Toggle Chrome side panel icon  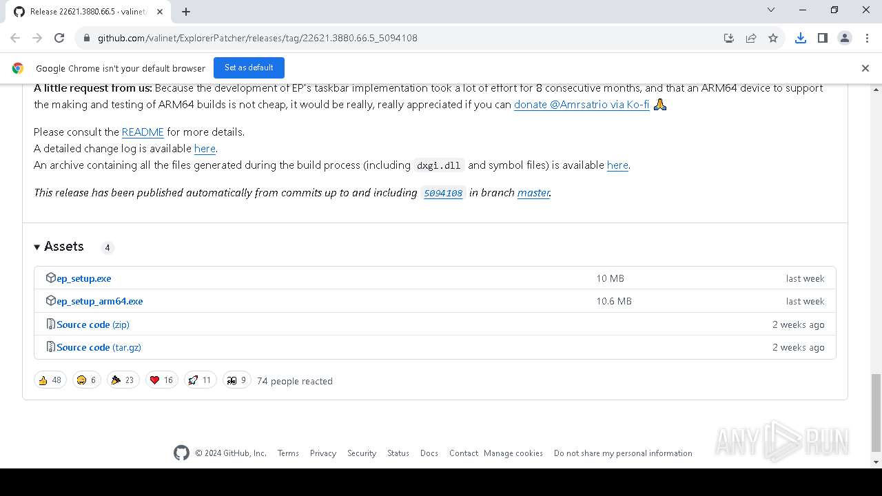point(823,38)
